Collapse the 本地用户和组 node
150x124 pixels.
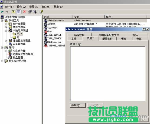[6, 31]
